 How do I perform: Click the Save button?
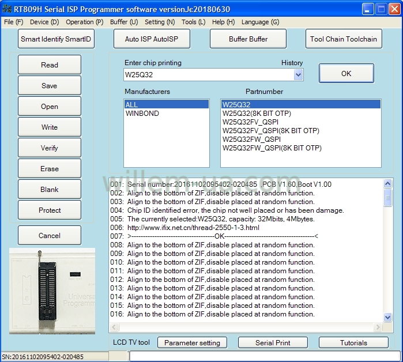pos(50,85)
